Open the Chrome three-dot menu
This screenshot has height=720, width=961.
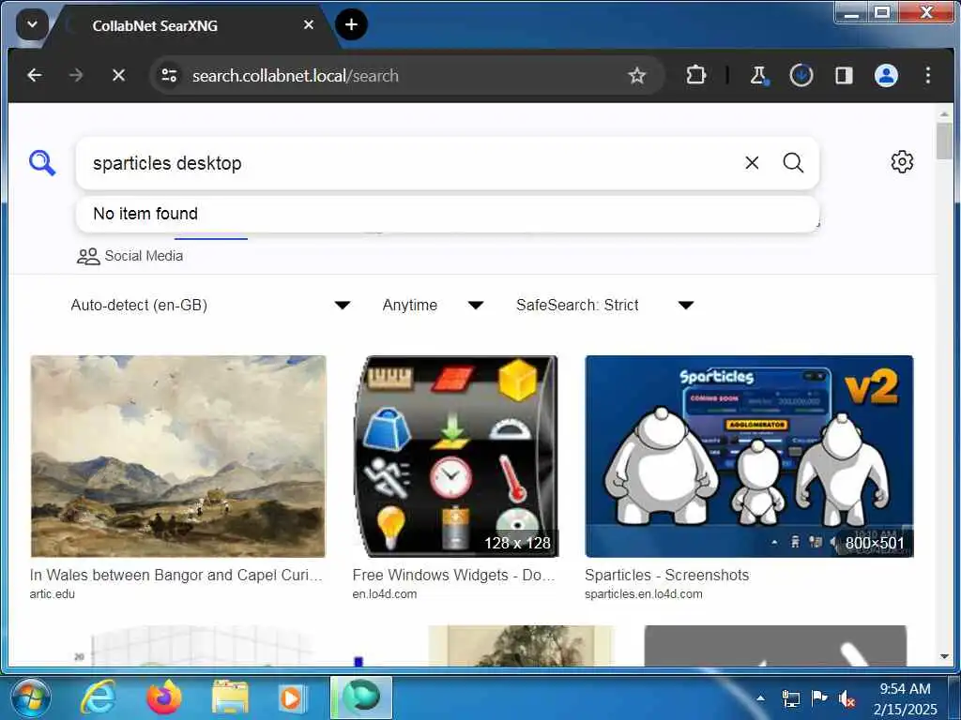(928, 75)
